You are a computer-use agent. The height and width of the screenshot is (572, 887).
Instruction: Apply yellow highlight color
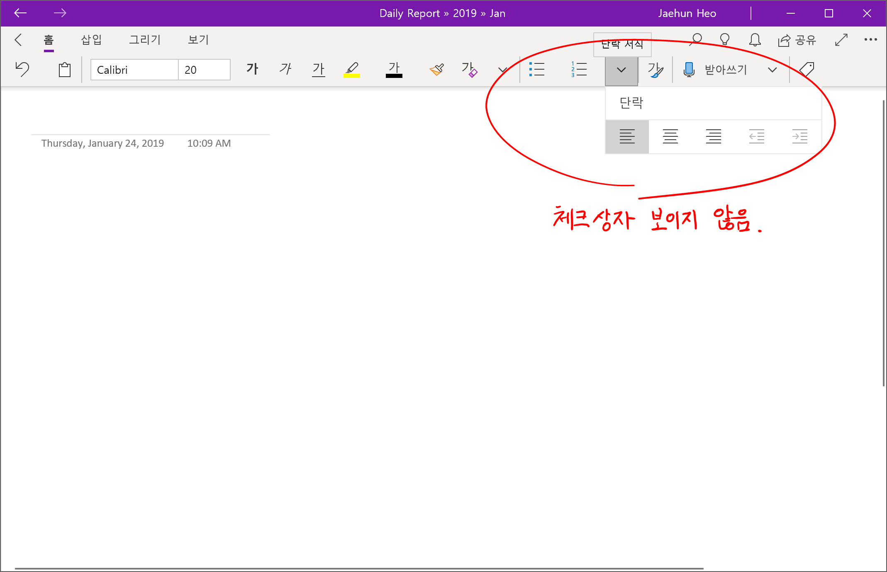tap(351, 70)
